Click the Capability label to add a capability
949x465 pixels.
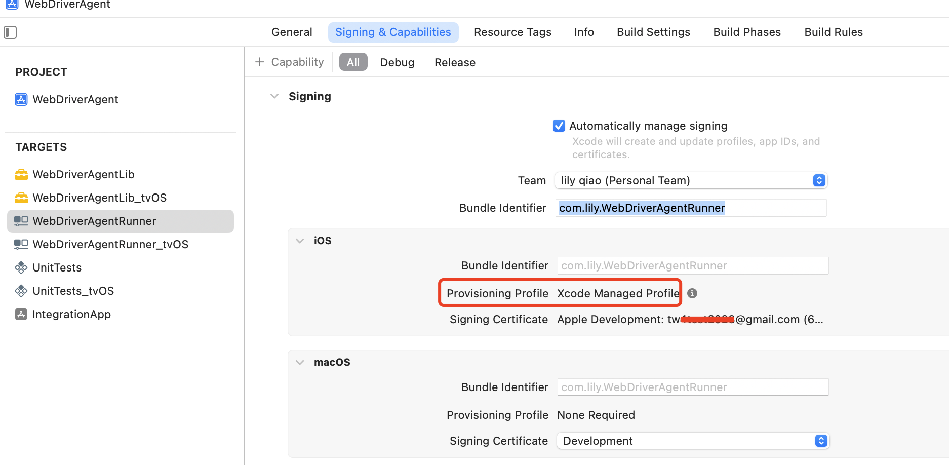[297, 62]
